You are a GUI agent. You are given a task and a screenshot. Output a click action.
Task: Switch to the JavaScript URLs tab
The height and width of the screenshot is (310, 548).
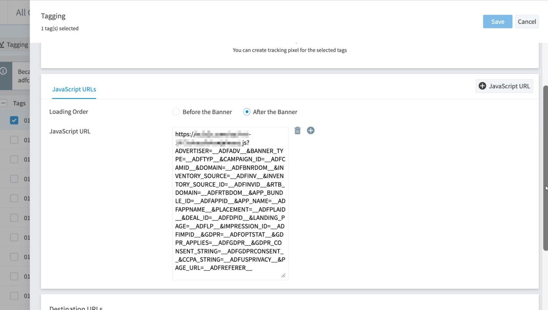pos(74,89)
